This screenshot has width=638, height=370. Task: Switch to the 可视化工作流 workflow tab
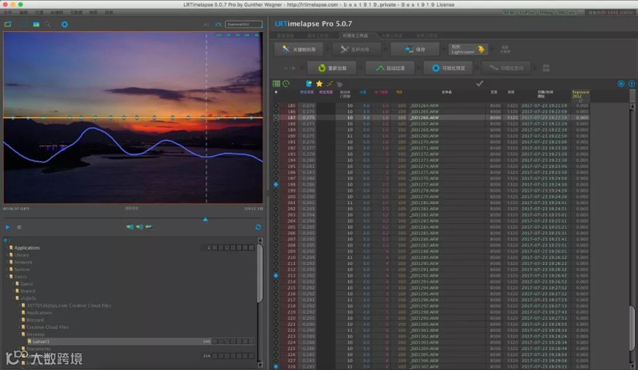pos(355,36)
